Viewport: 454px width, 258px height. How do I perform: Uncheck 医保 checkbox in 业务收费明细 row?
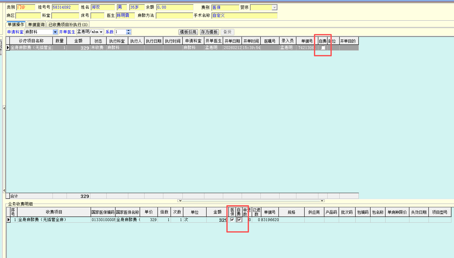click(x=232, y=220)
